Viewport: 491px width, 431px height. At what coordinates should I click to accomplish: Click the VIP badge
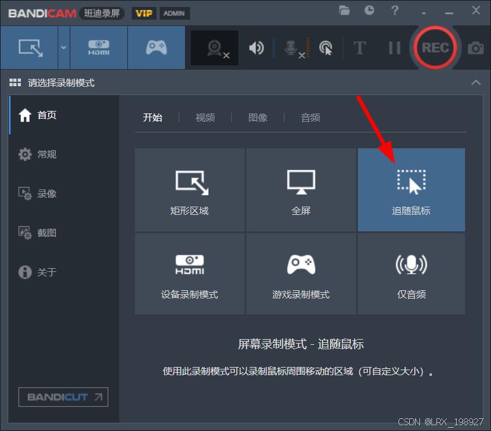point(144,13)
